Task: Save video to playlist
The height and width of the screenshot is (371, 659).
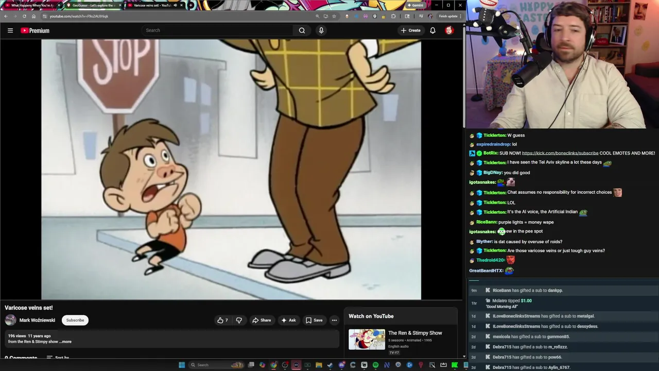Action: (x=314, y=320)
